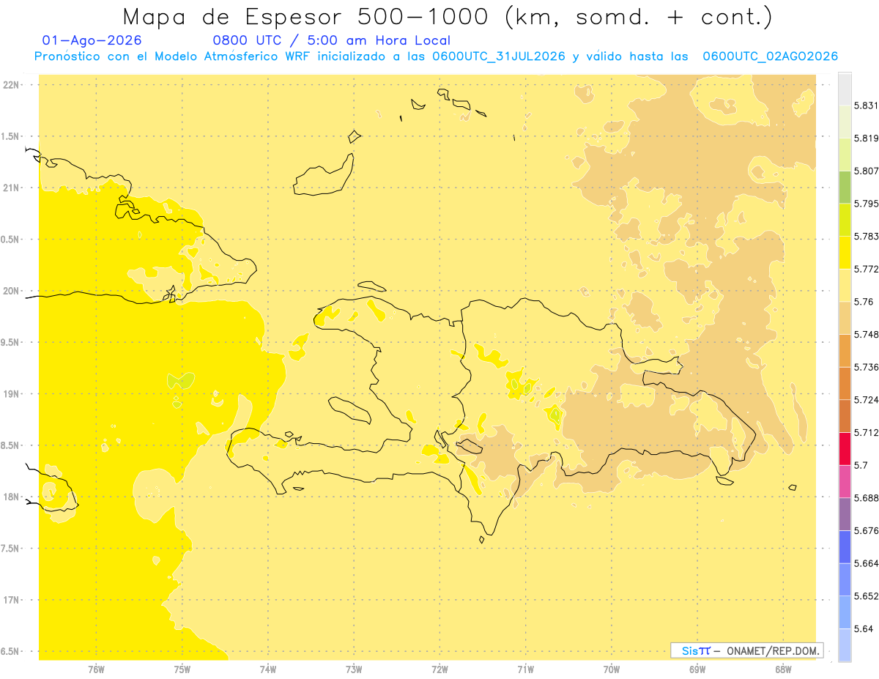Click the "Pronóstico con el Modelo Atmosférico WRF" line

coord(436,56)
